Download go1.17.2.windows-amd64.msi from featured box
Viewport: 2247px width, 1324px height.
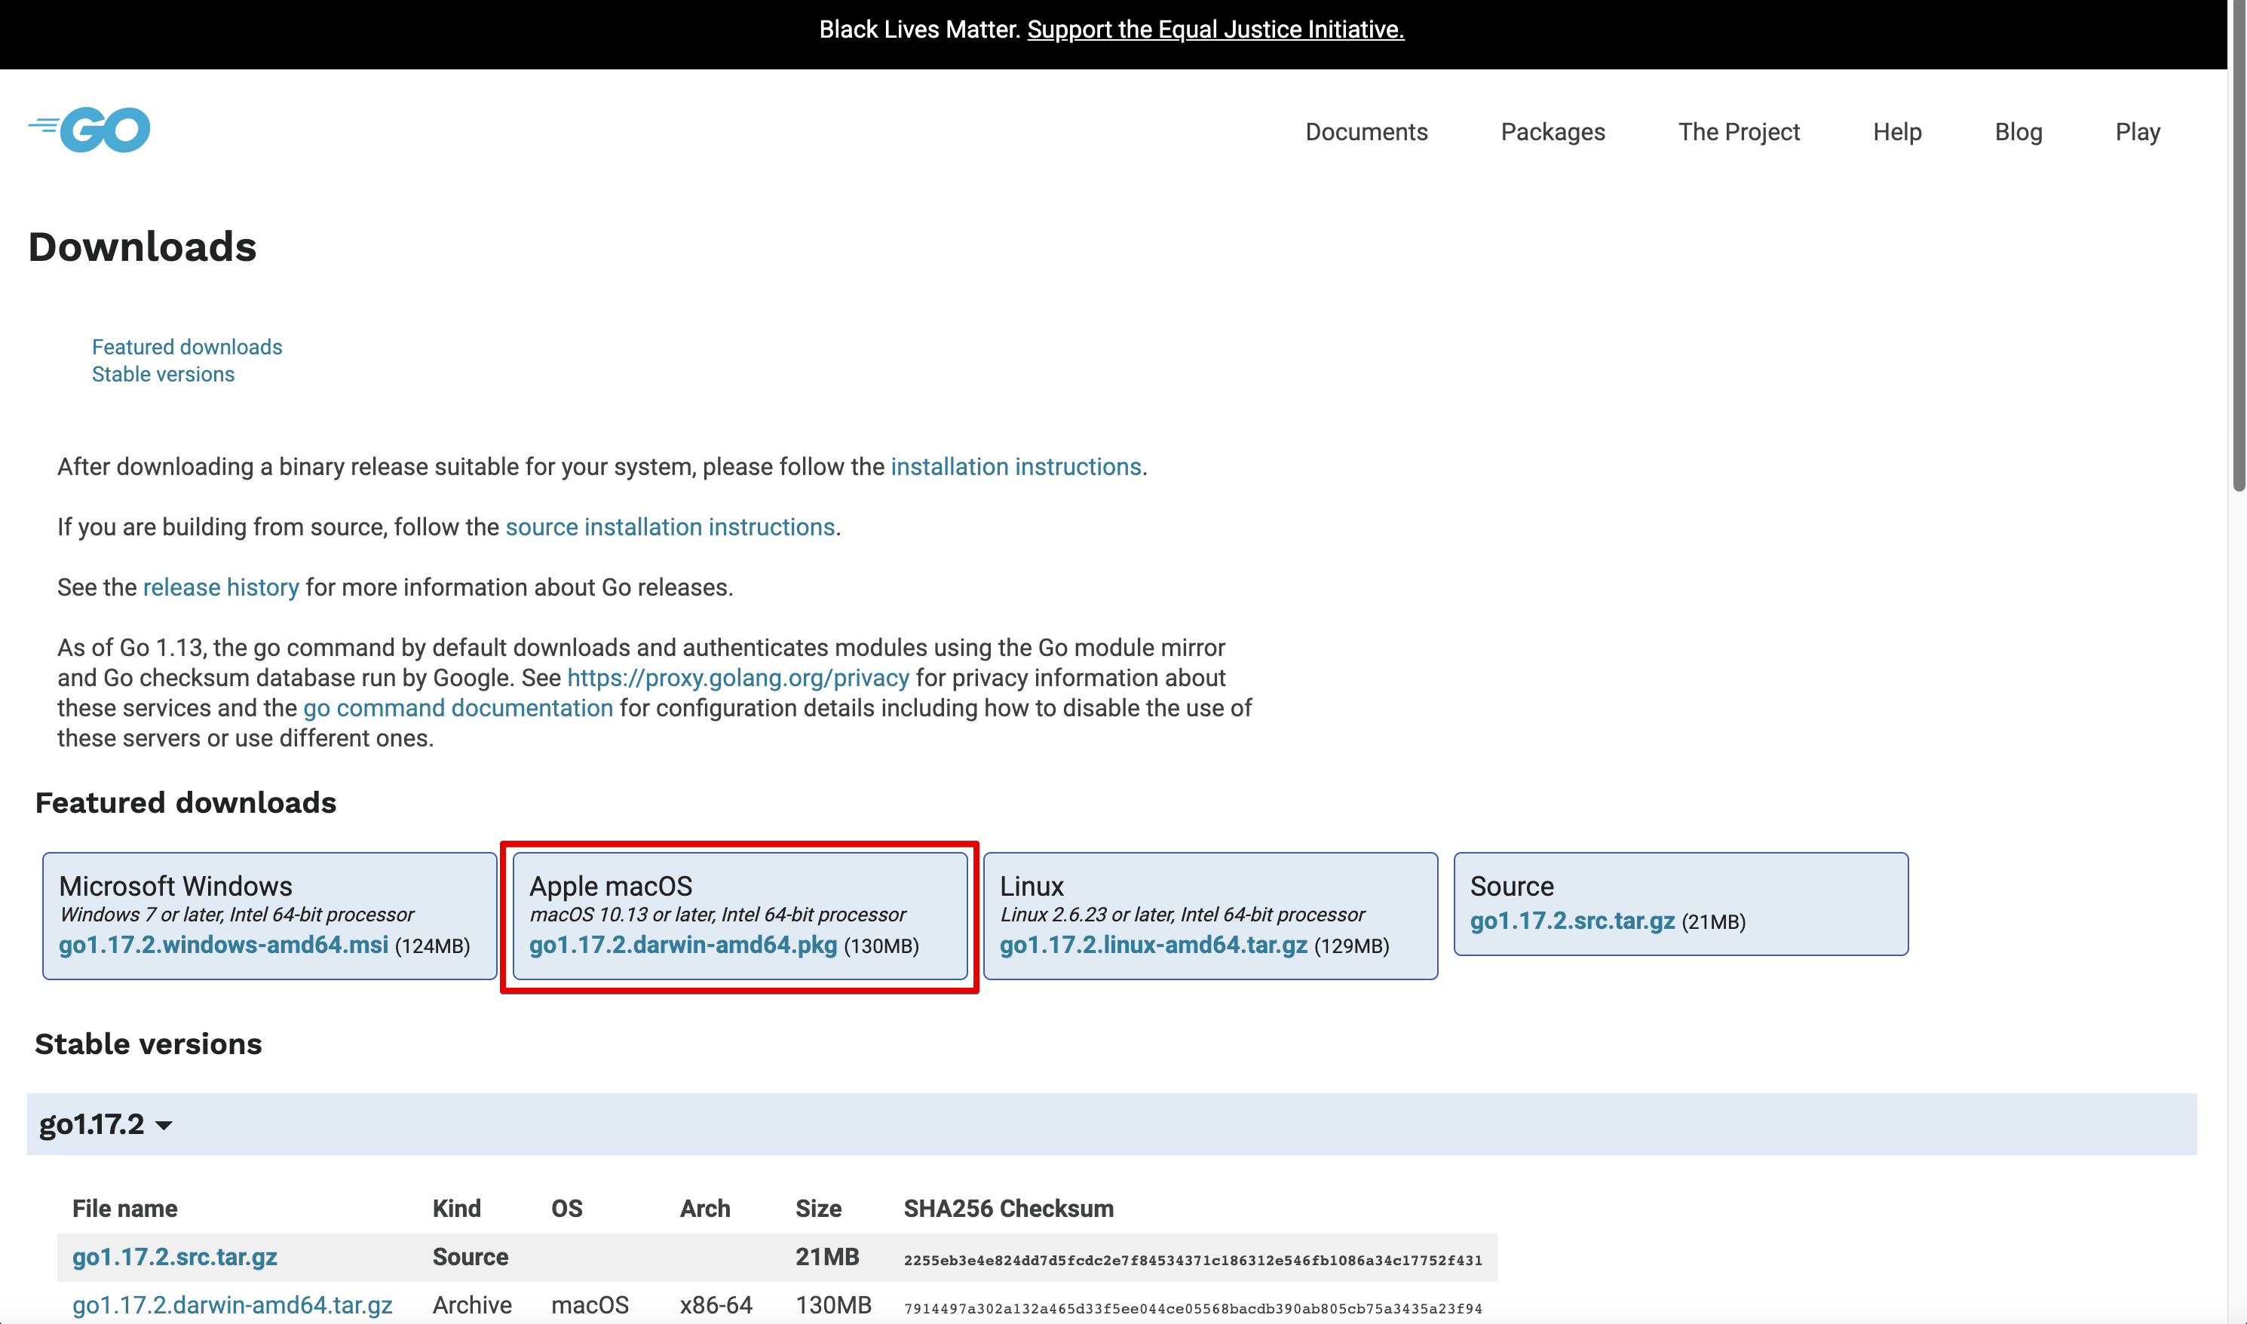click(x=223, y=945)
